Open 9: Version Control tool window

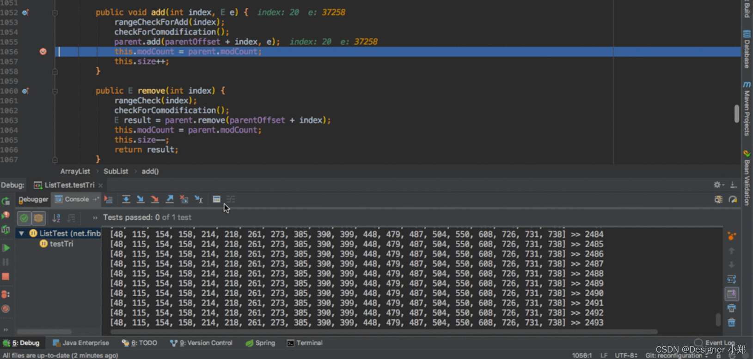201,343
